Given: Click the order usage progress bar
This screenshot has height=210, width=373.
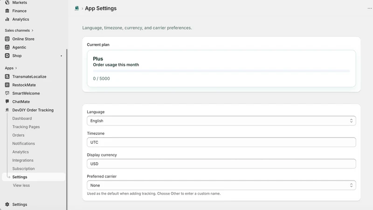Looking at the screenshot, I should (221, 71).
